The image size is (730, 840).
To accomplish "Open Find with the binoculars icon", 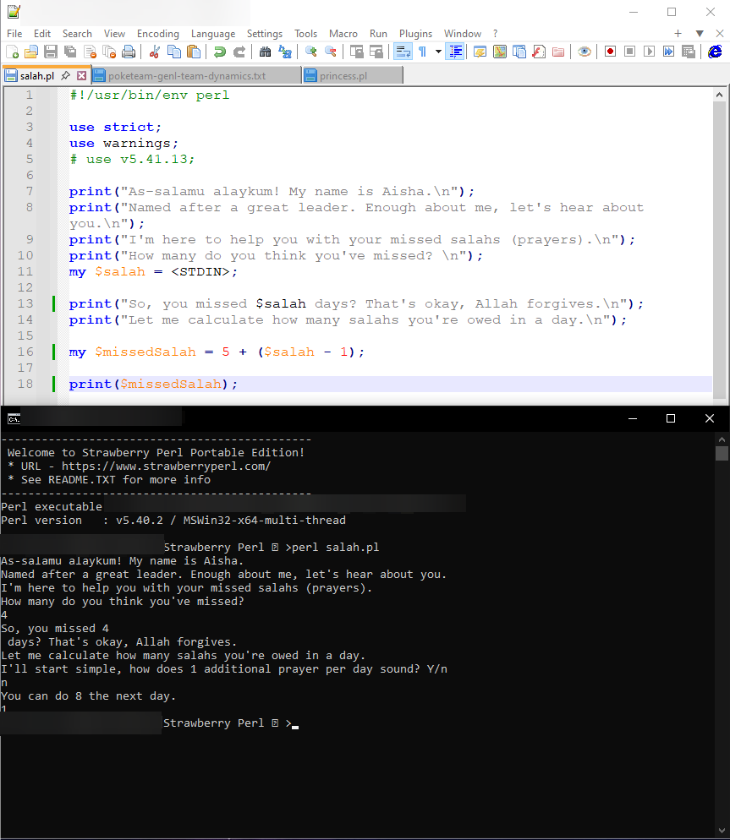I will coord(265,52).
